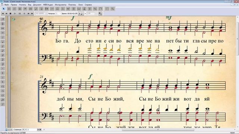Select the Resize percent tool
This screenshot has width=239, height=134.
coord(95,9)
